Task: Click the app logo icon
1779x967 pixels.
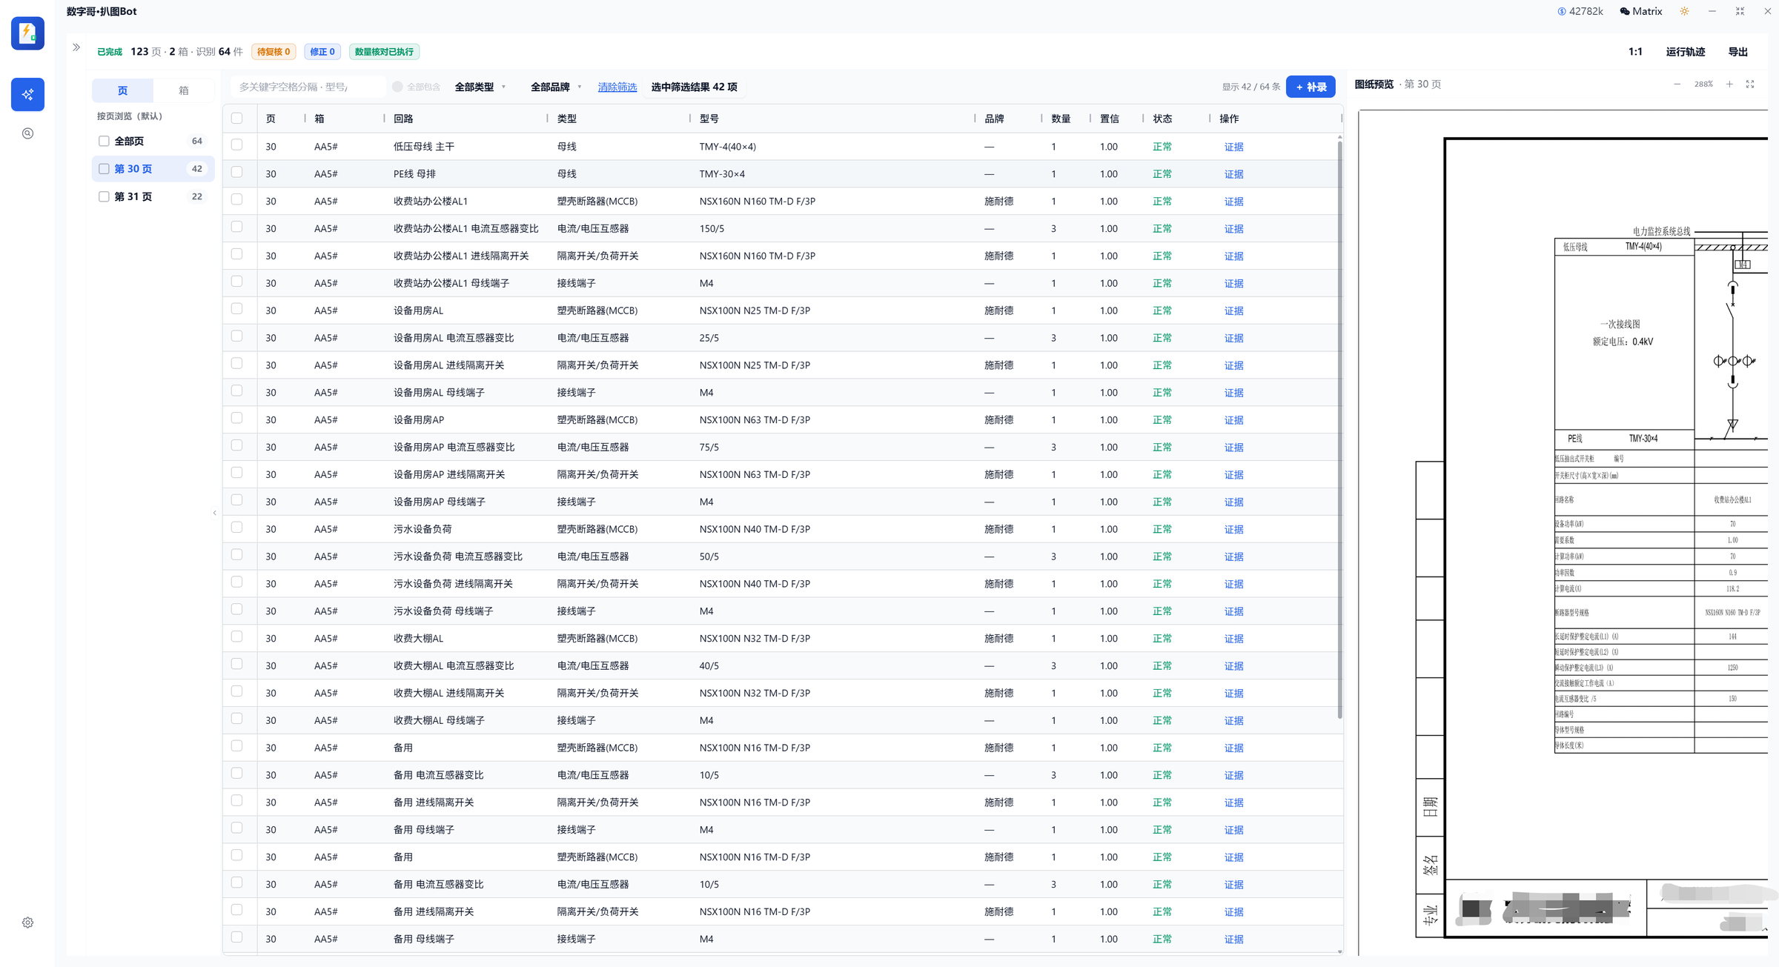Action: 27,33
